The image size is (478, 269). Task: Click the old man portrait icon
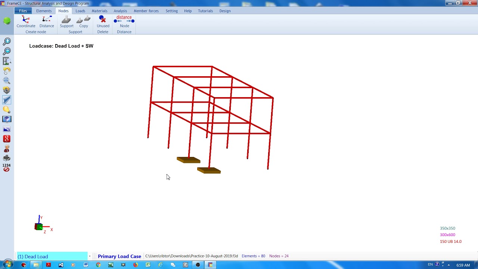pyautogui.click(x=7, y=148)
